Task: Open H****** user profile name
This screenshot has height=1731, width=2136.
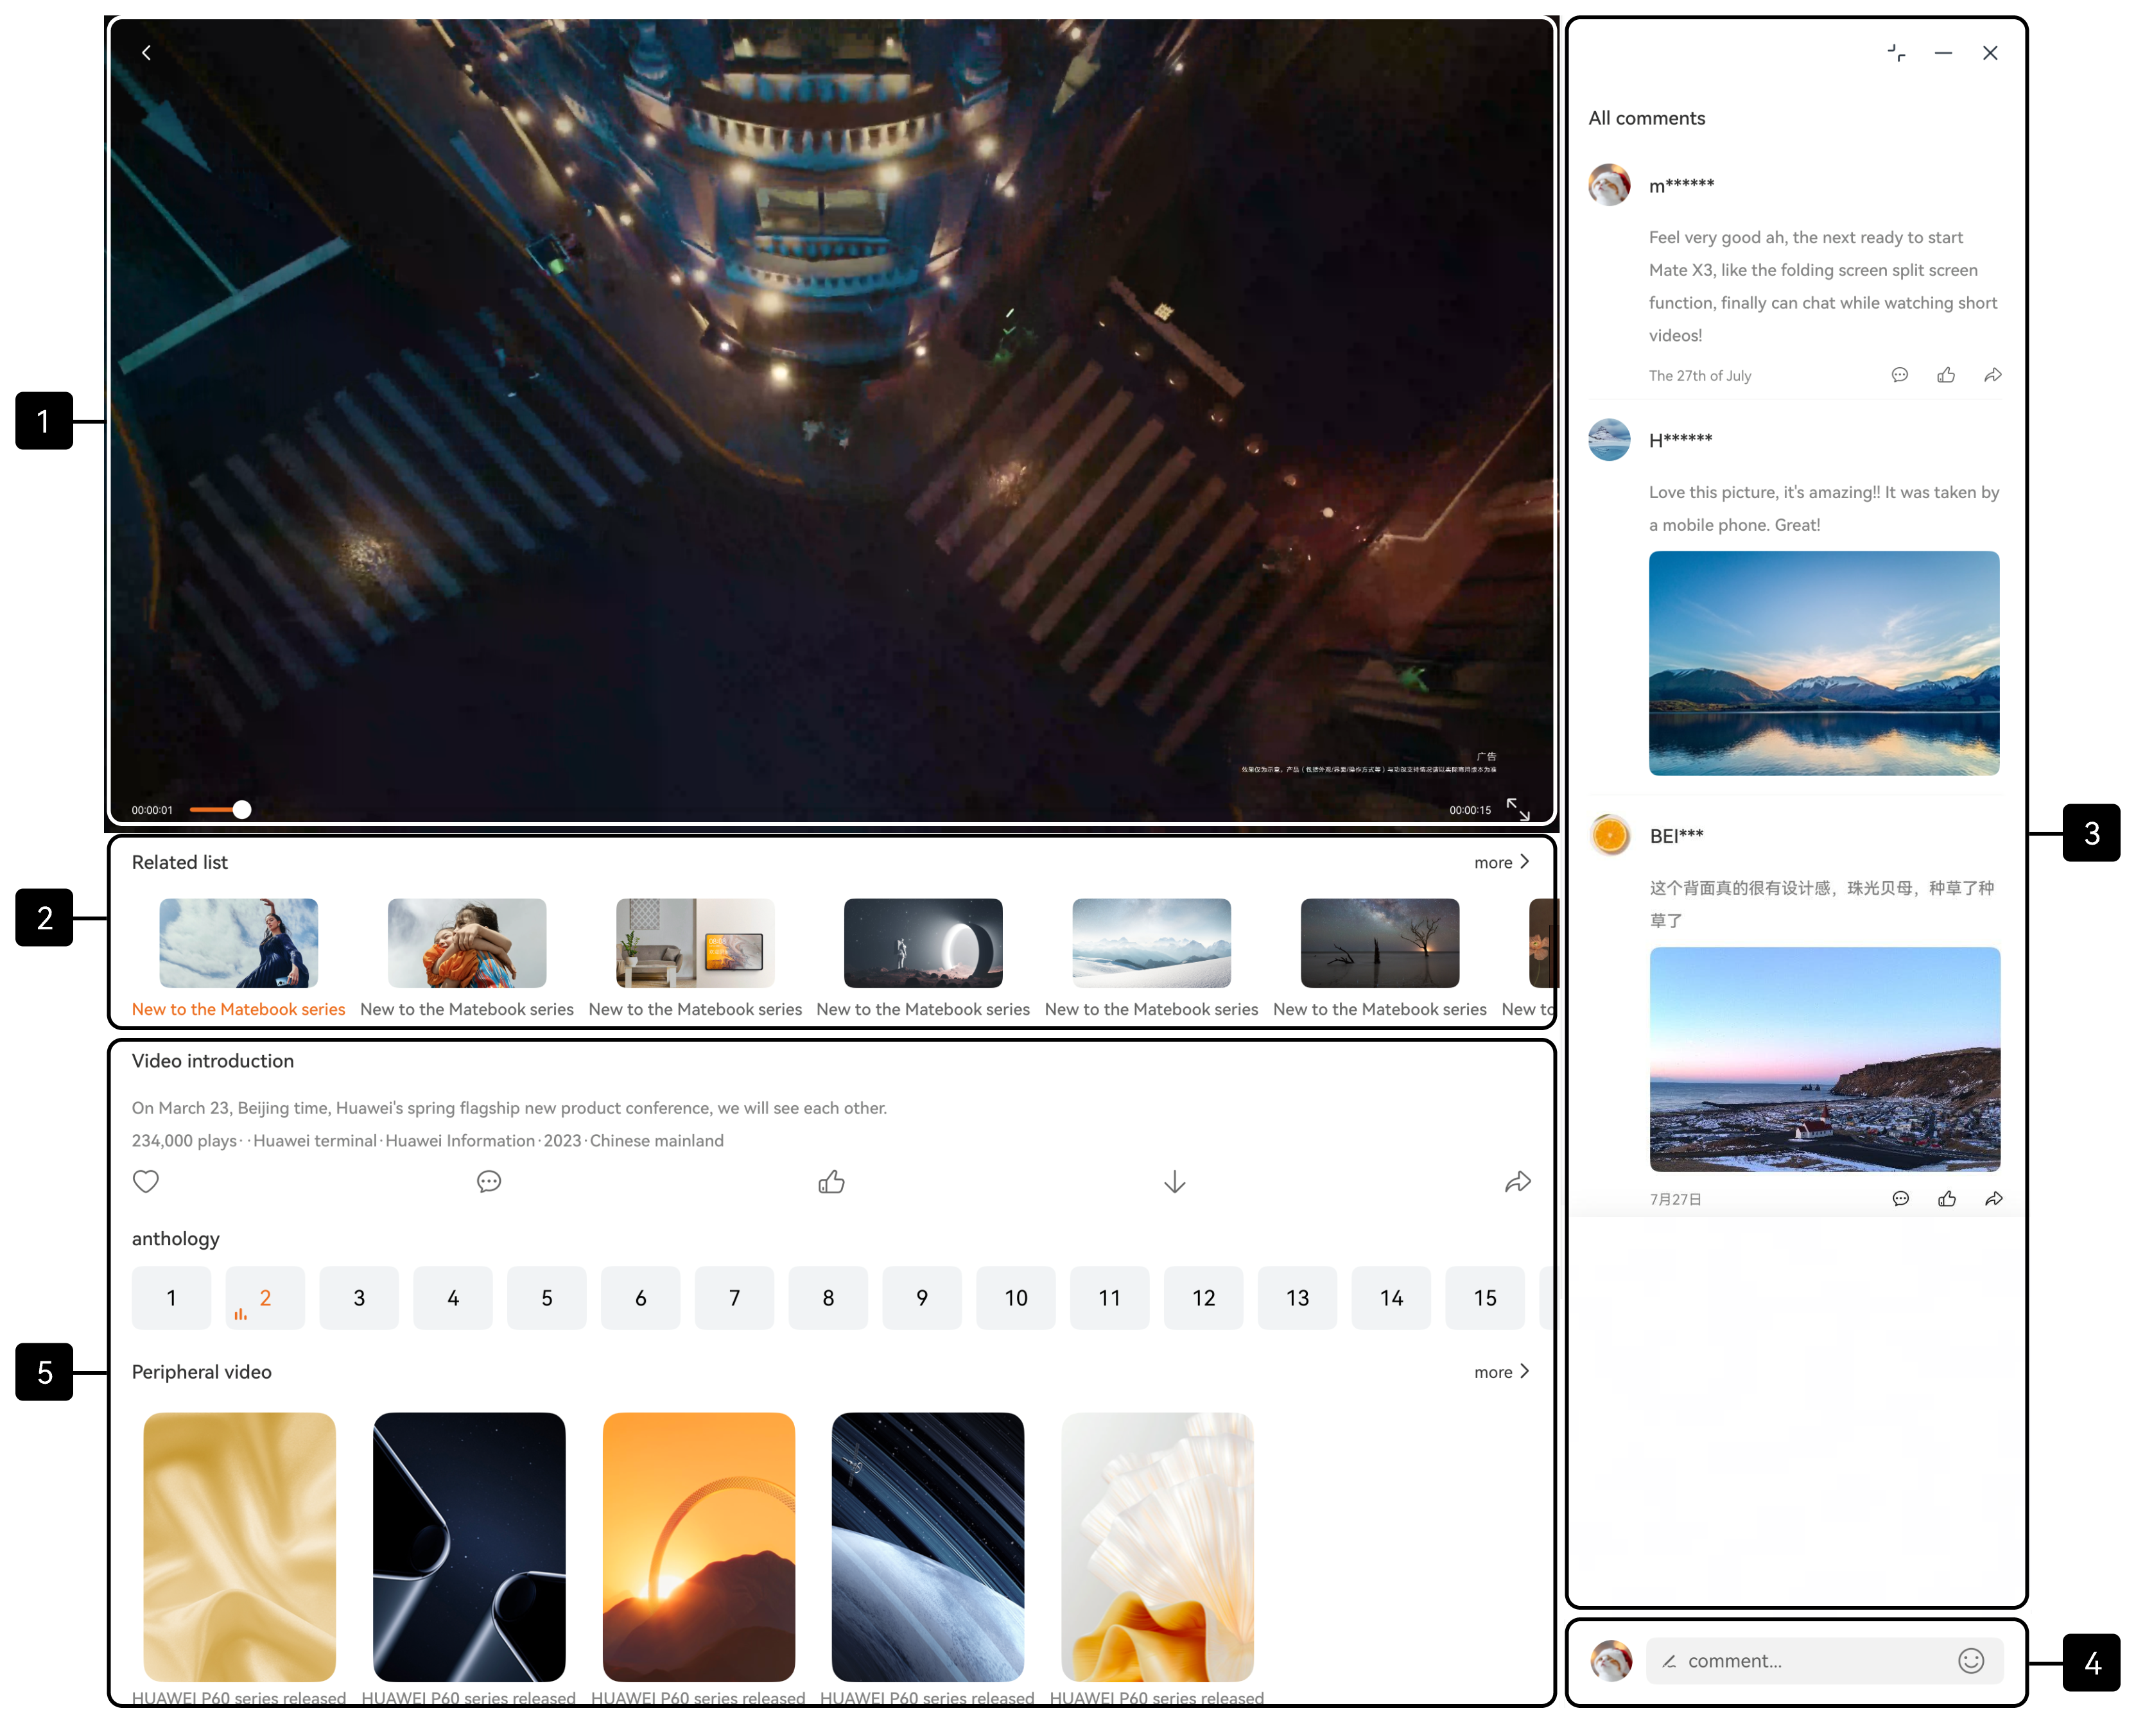Action: pos(1680,440)
